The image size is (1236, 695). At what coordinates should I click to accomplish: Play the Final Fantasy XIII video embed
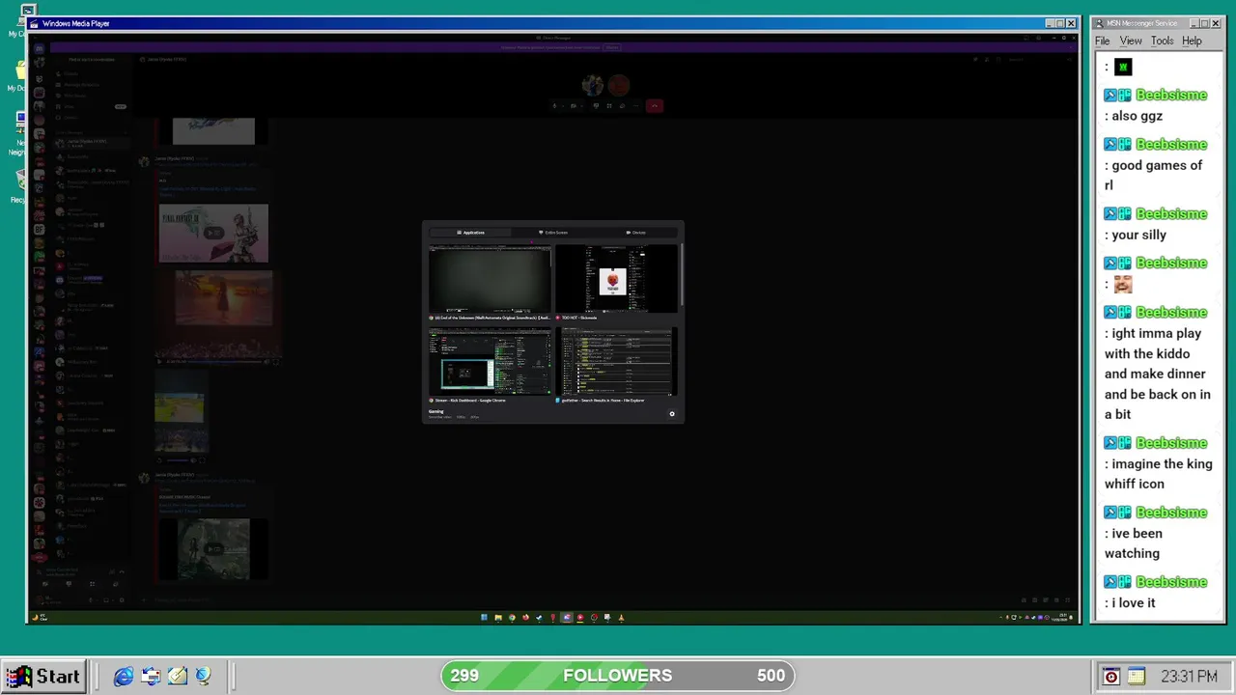213,233
